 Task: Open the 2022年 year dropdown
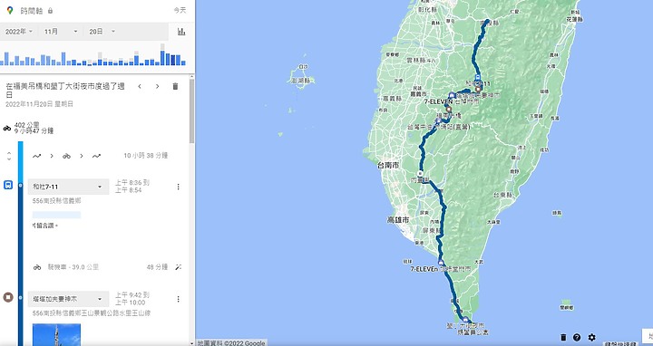[x=19, y=32]
